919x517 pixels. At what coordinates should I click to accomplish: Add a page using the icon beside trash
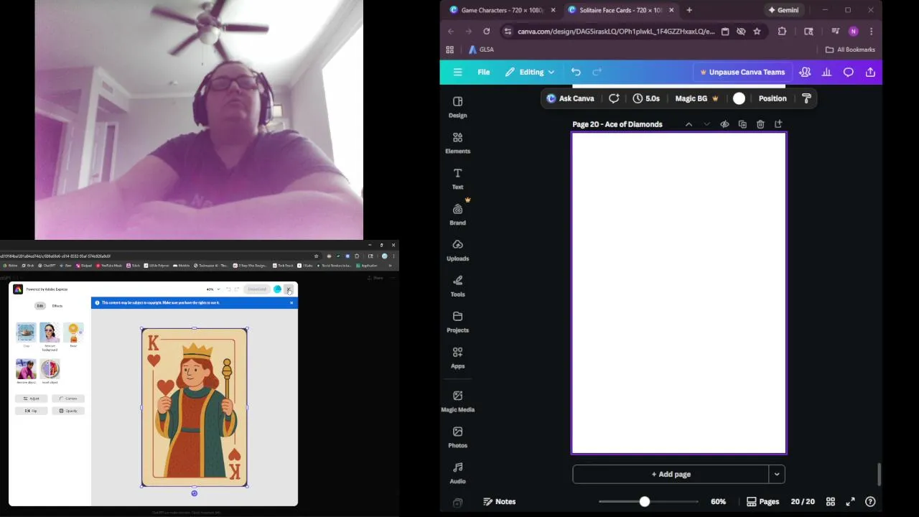click(x=778, y=124)
